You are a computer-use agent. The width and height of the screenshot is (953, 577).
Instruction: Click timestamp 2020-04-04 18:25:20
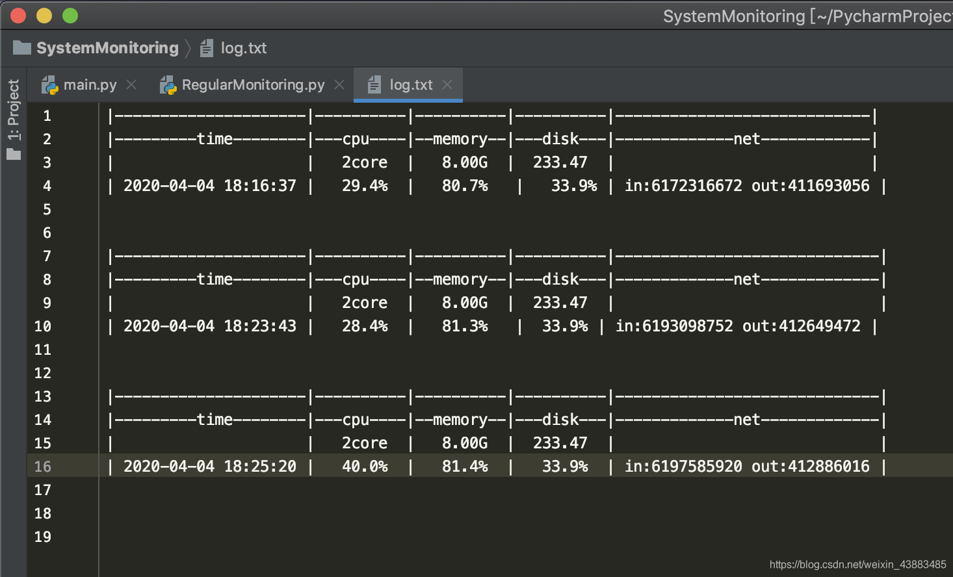tap(210, 467)
